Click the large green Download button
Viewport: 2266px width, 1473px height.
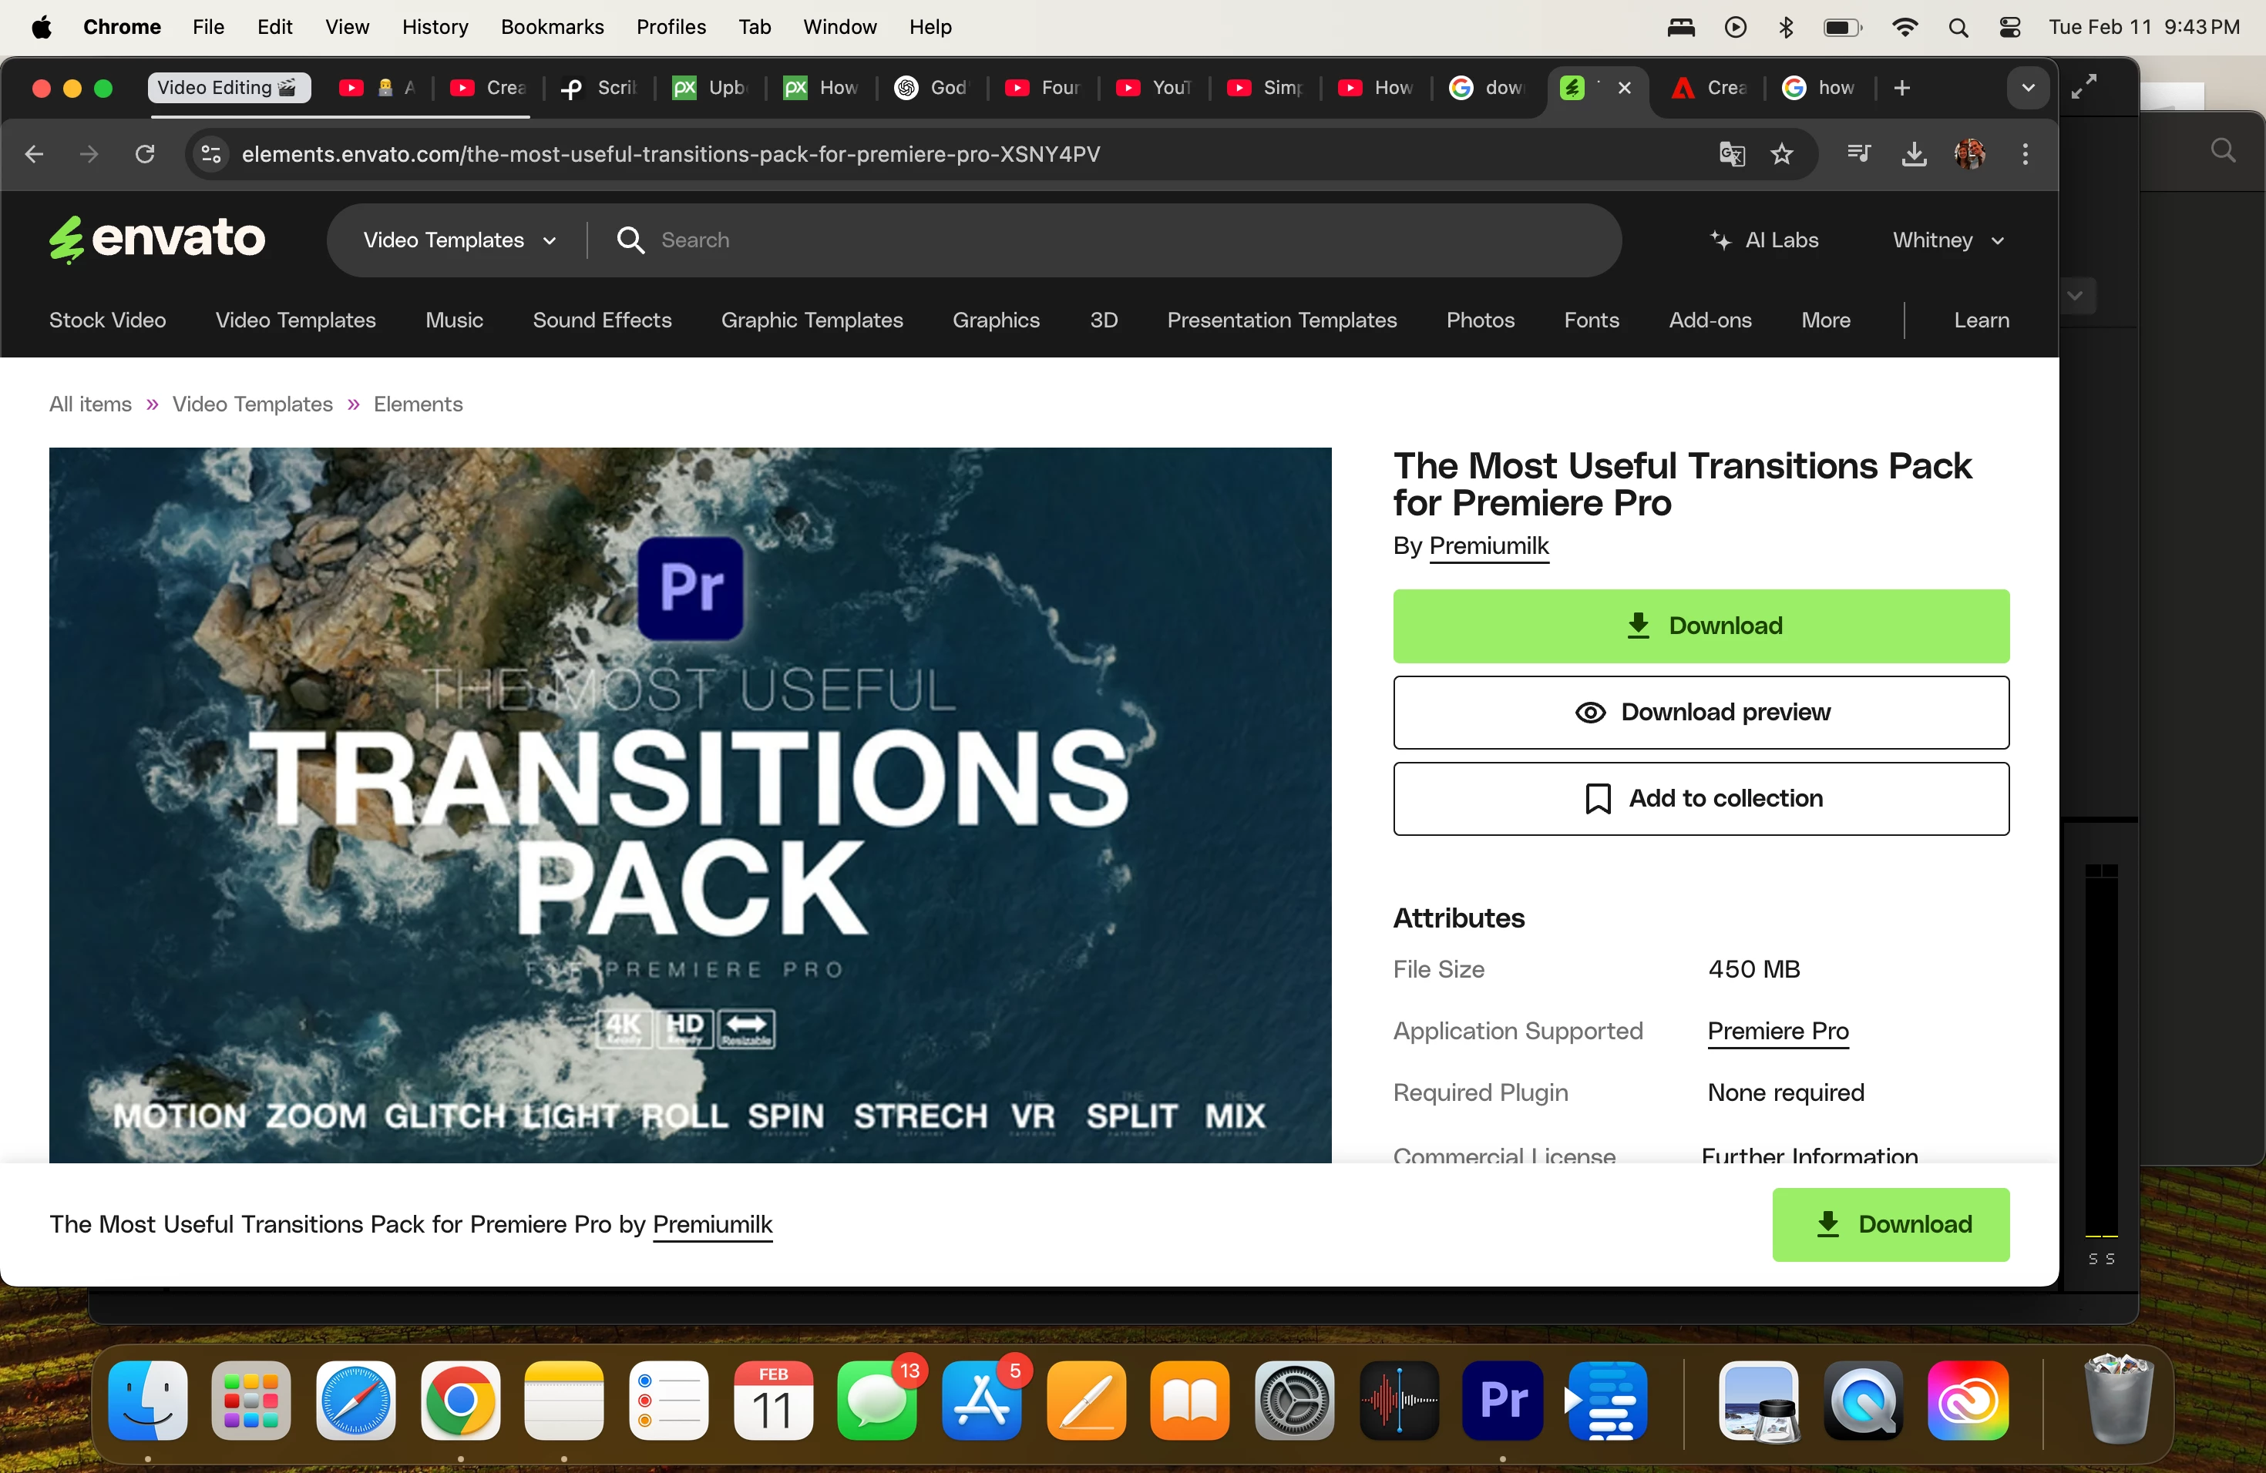point(1700,626)
